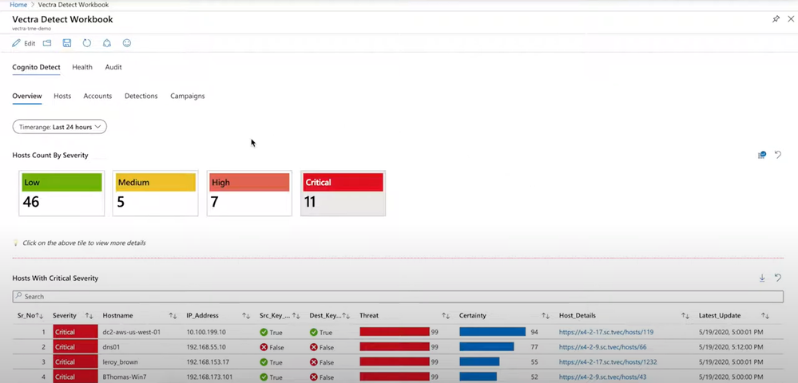
Task: Open Log Analytics icon beside Hosts Count By Severity
Action: (x=762, y=155)
